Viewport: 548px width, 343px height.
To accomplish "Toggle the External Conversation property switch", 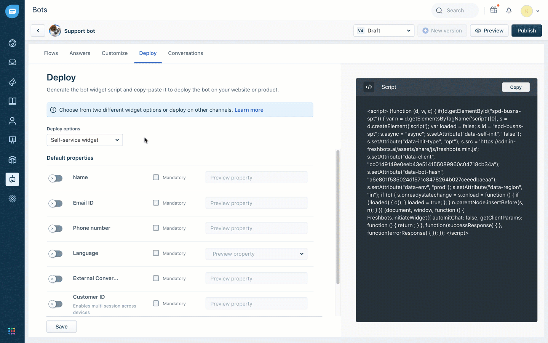I will tap(55, 279).
